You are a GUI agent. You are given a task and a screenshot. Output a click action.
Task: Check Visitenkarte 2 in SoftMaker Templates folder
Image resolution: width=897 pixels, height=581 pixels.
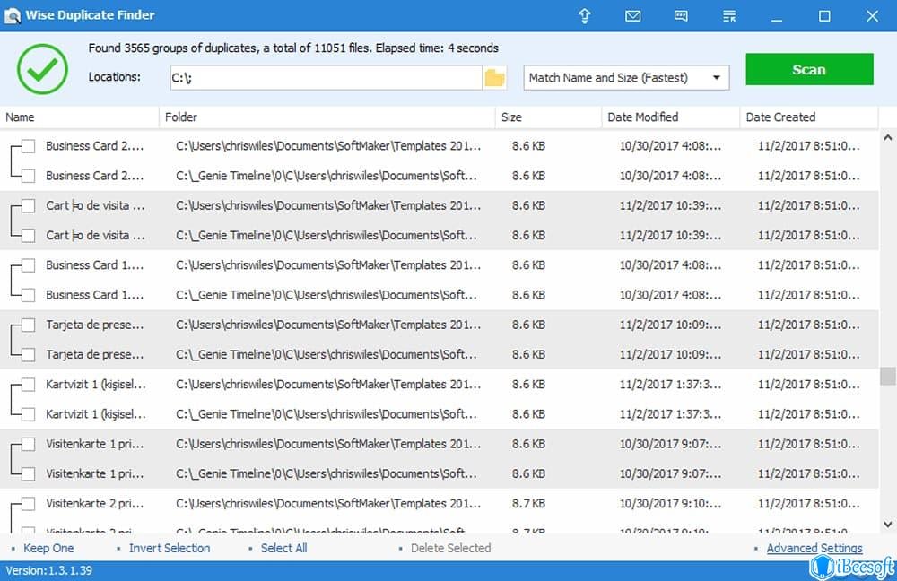point(28,503)
